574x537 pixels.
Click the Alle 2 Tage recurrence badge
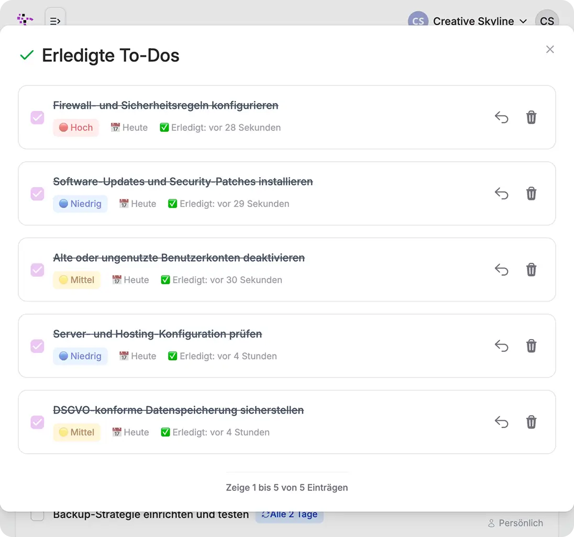290,514
